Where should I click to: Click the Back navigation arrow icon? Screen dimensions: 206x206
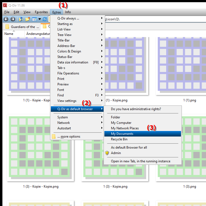pos(6,19)
